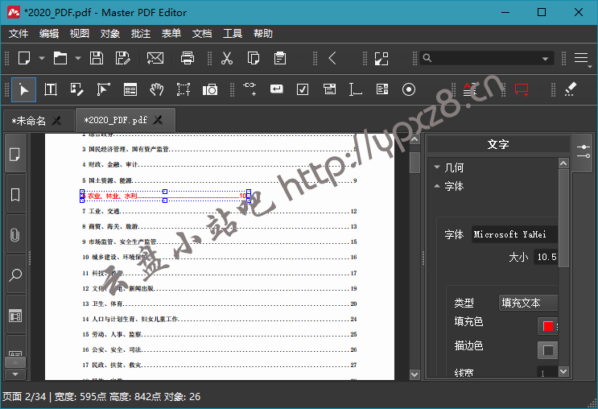The width and height of the screenshot is (598, 409).
Task: Expand the open file dropdown arrow
Action: click(78, 59)
